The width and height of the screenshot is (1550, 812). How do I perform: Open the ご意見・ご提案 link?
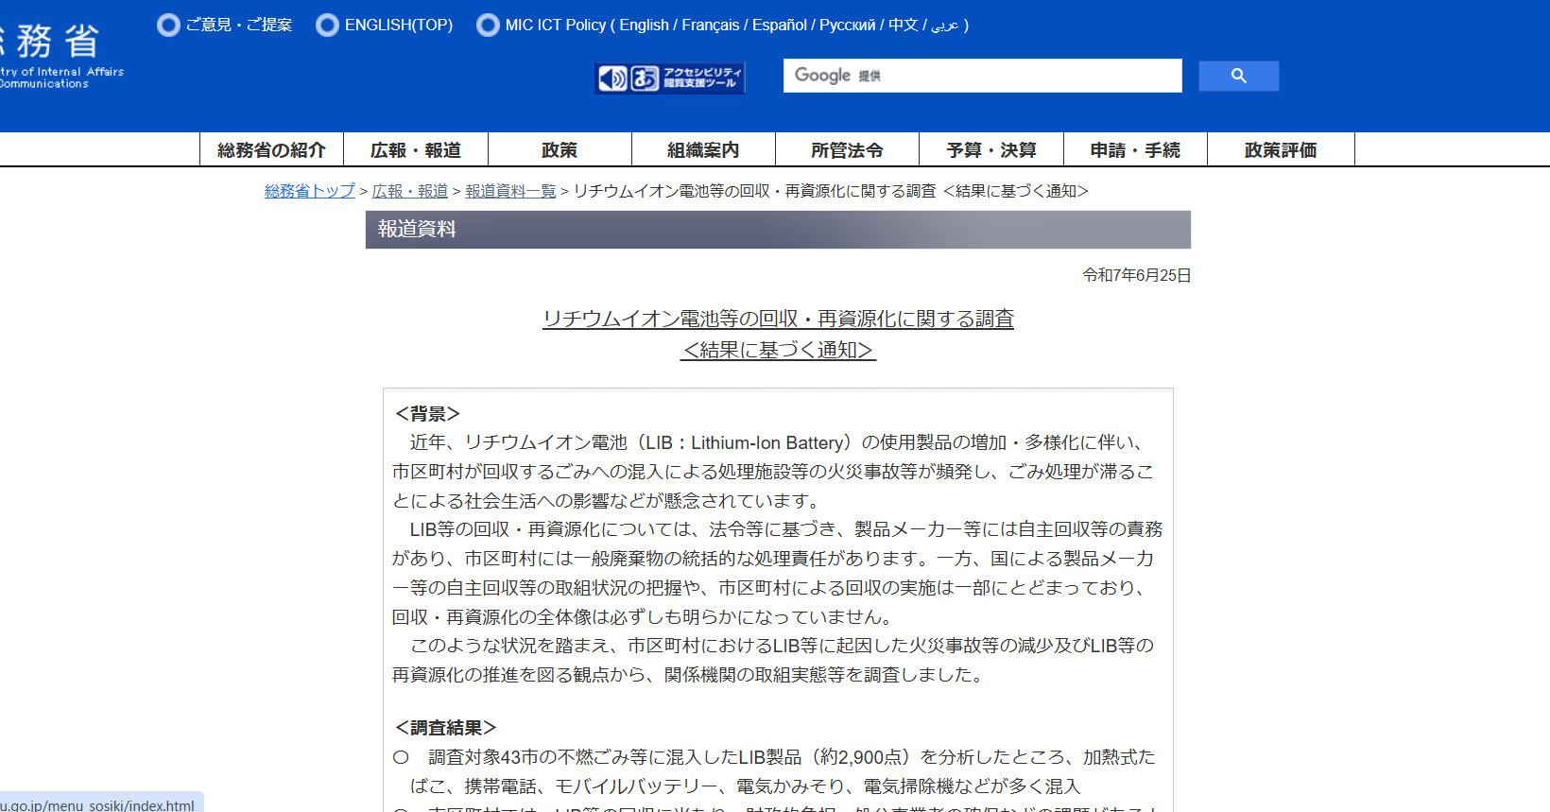(x=238, y=25)
